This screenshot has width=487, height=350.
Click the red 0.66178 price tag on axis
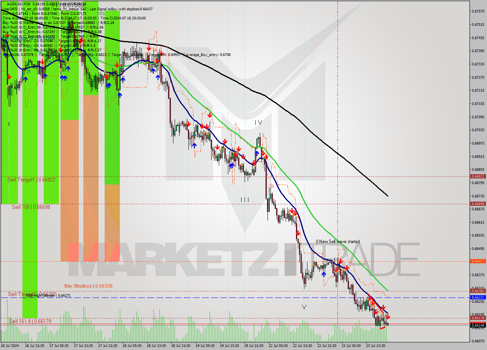pos(478,318)
